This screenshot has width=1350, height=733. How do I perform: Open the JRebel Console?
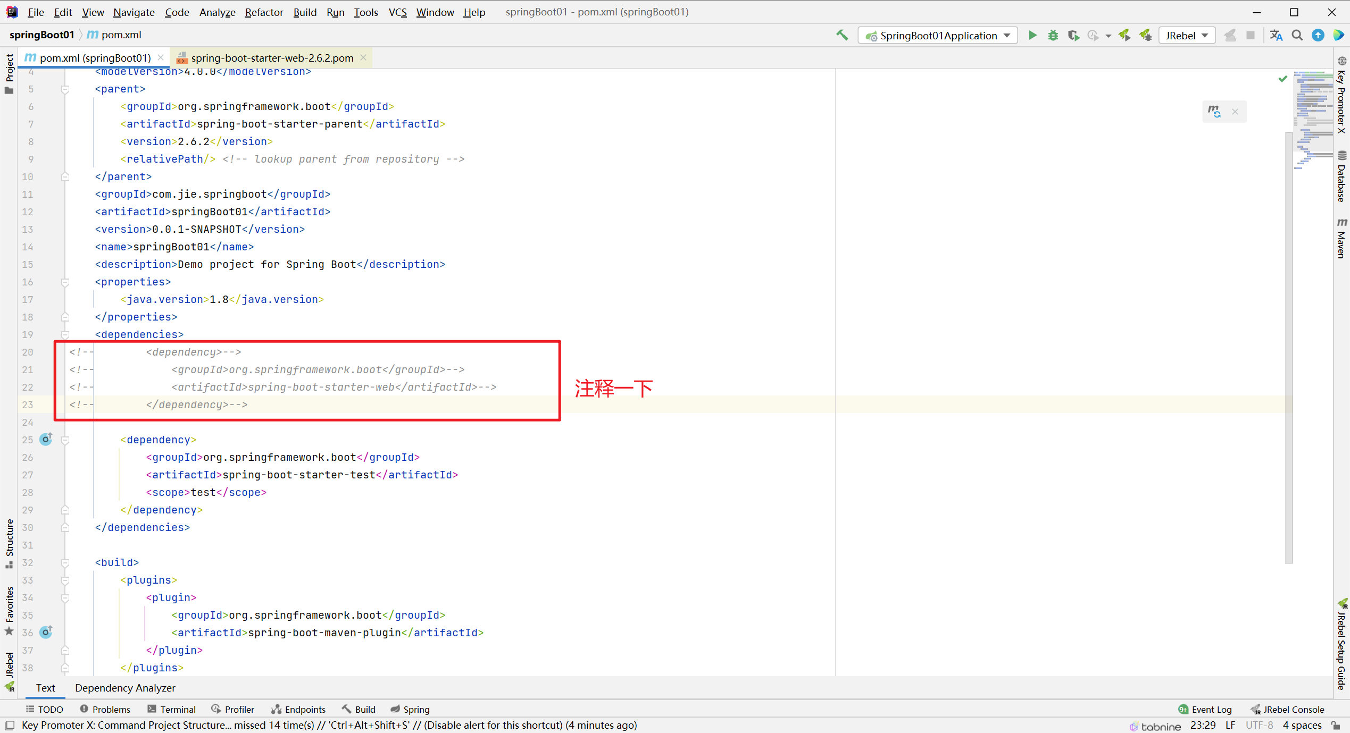point(1287,709)
